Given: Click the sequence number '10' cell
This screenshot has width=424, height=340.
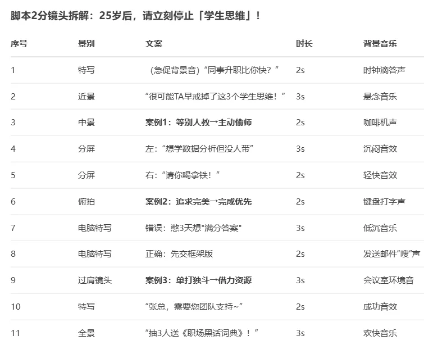Looking at the screenshot, I should coord(15,306).
